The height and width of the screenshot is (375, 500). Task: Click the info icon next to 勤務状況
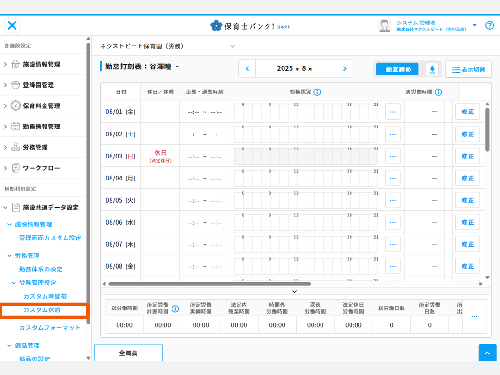point(317,92)
